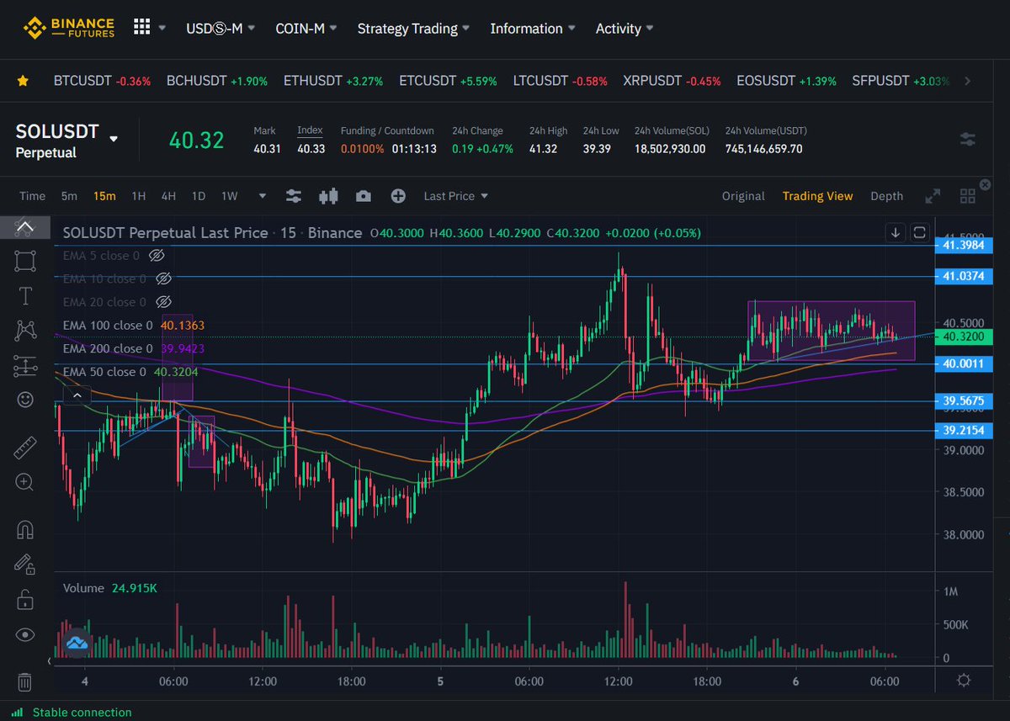Select the 1W interval

(x=229, y=196)
